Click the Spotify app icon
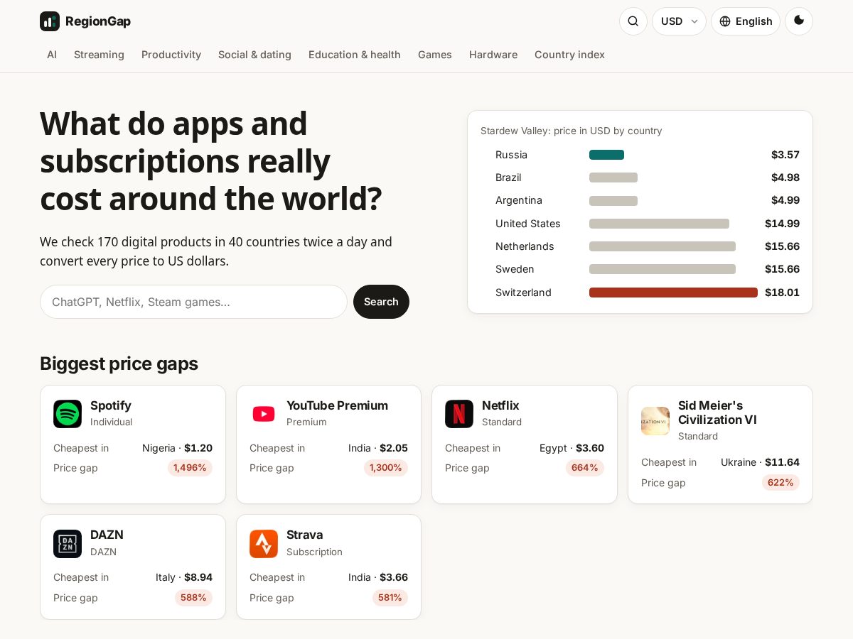 point(68,414)
